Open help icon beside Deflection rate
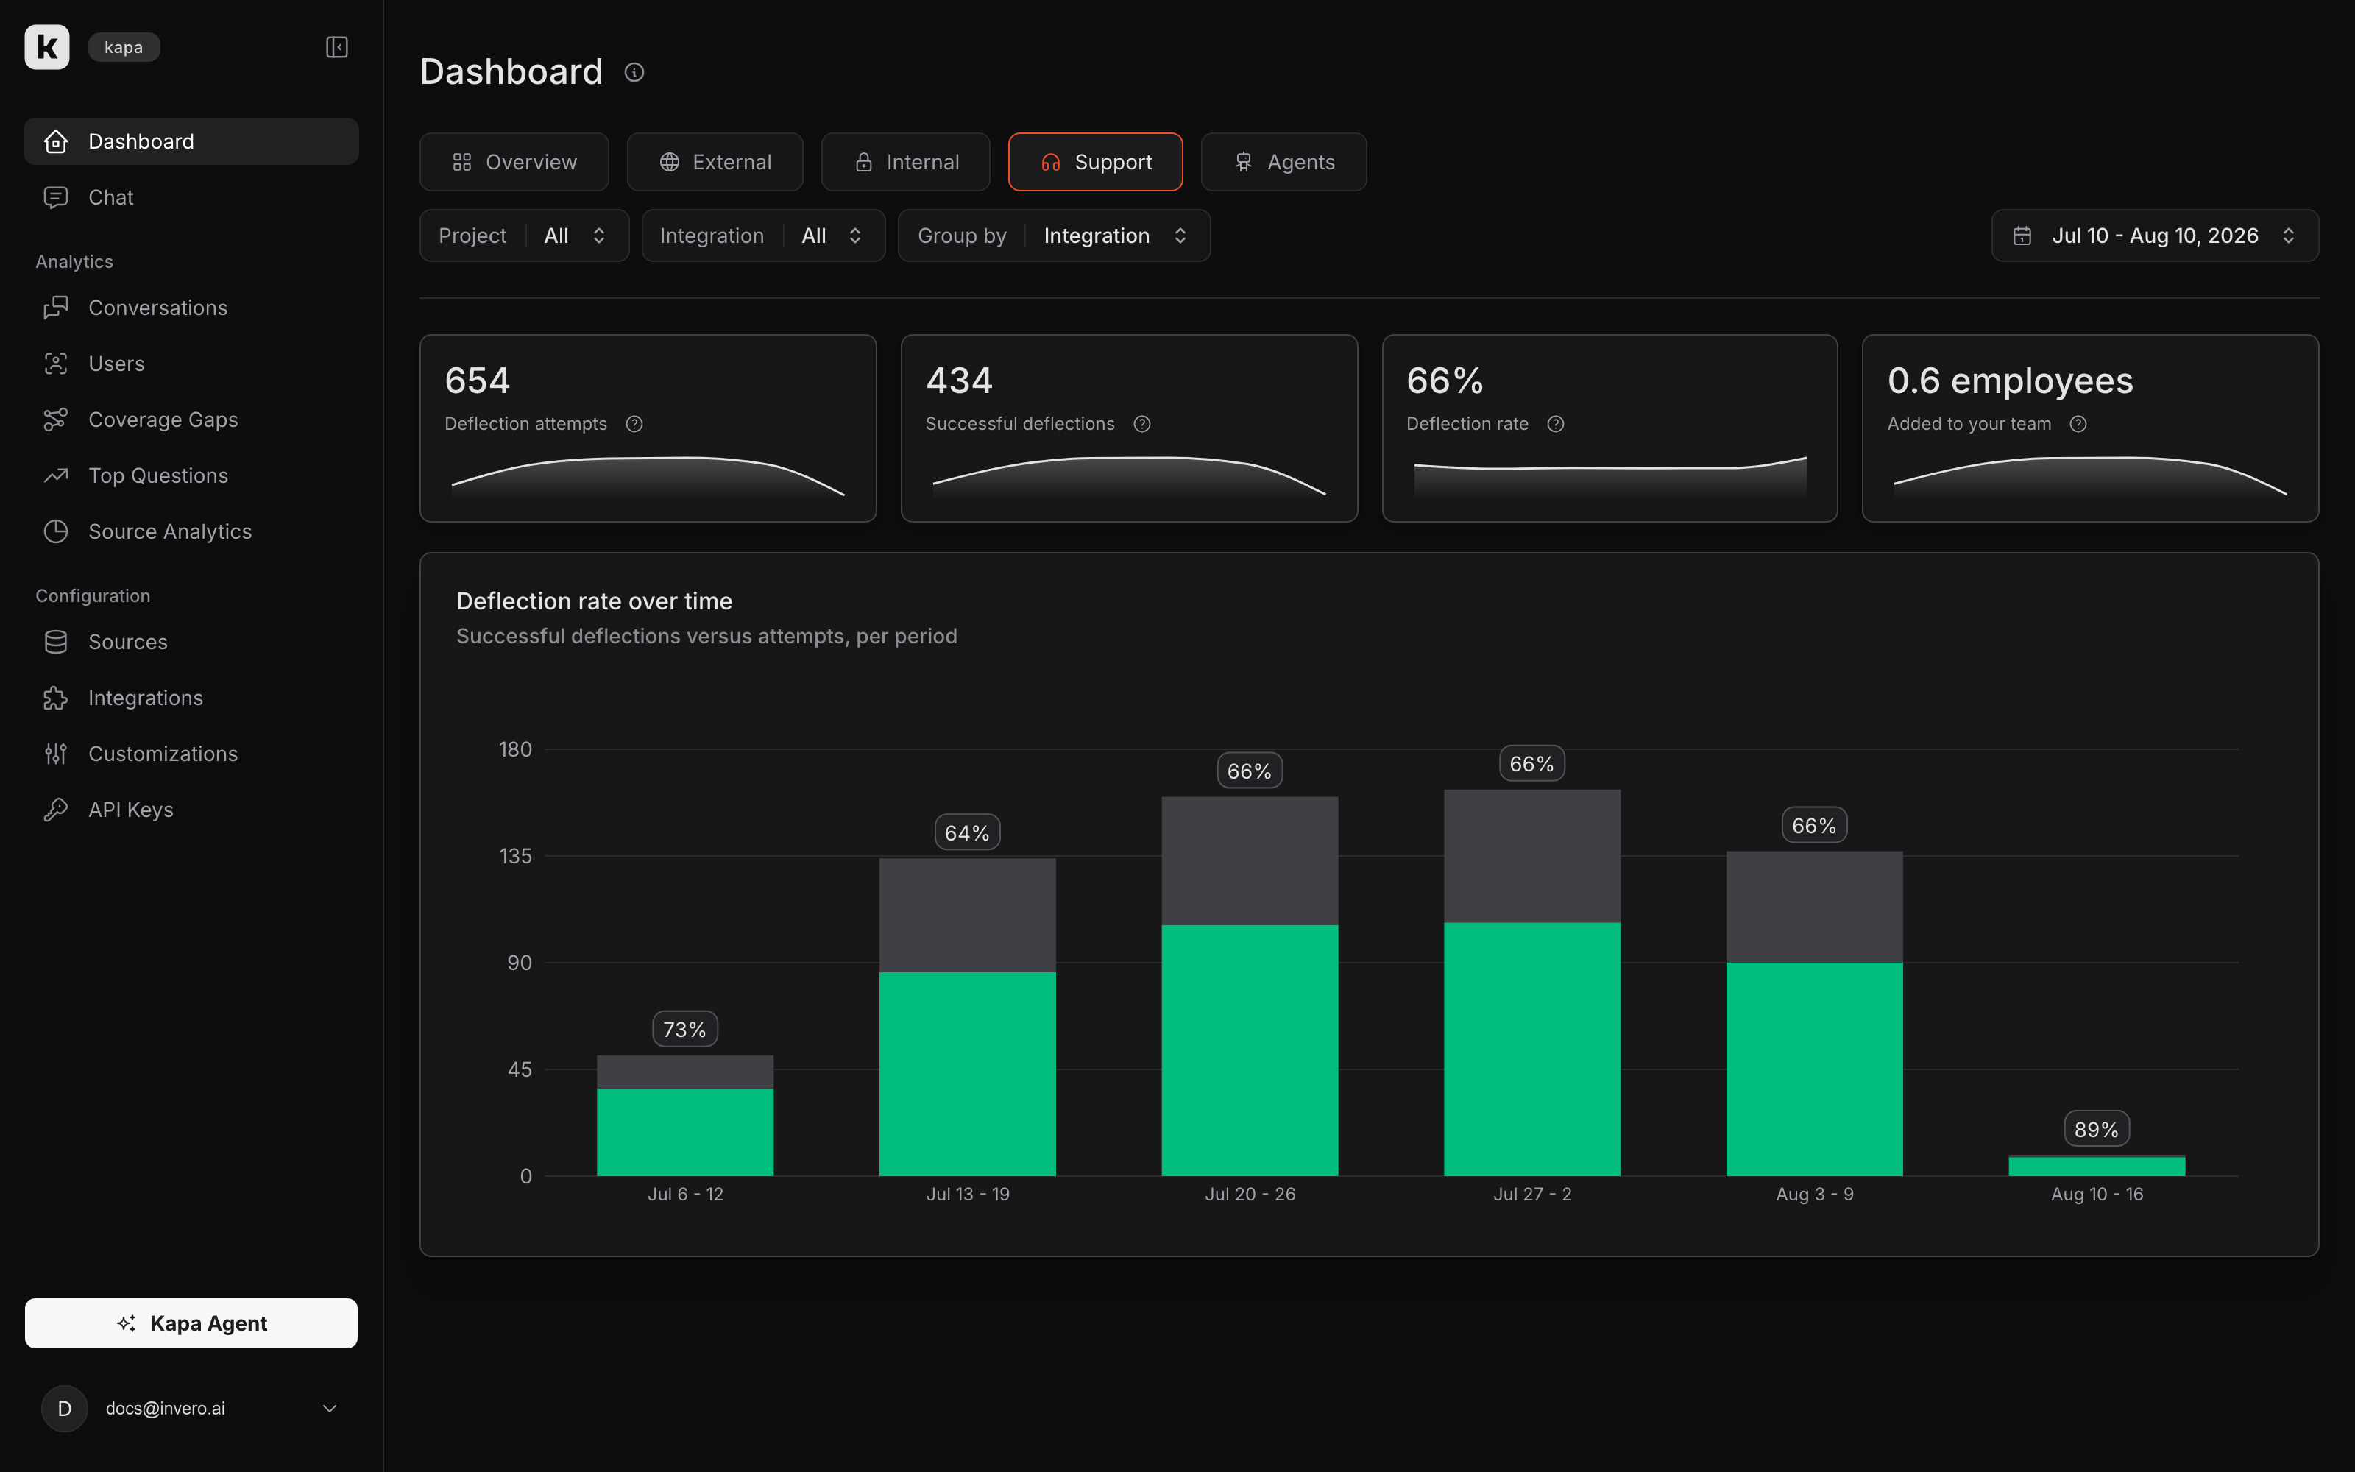Screen dimensions: 2355x1472 pyautogui.click(x=1556, y=423)
